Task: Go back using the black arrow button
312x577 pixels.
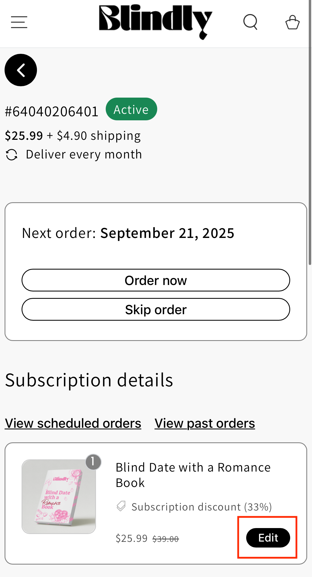Action: (21, 70)
